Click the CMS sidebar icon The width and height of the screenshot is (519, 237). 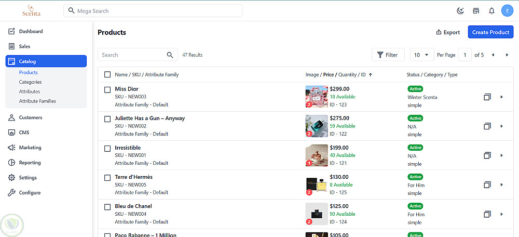[x=11, y=133]
